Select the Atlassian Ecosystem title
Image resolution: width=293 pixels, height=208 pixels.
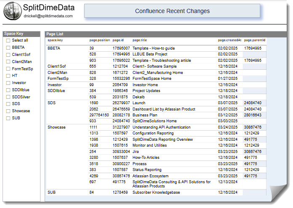[150, 176]
